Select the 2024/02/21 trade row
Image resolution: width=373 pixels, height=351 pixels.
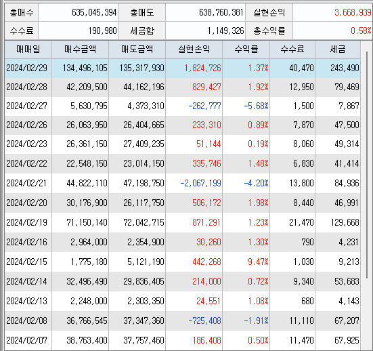click(183, 183)
